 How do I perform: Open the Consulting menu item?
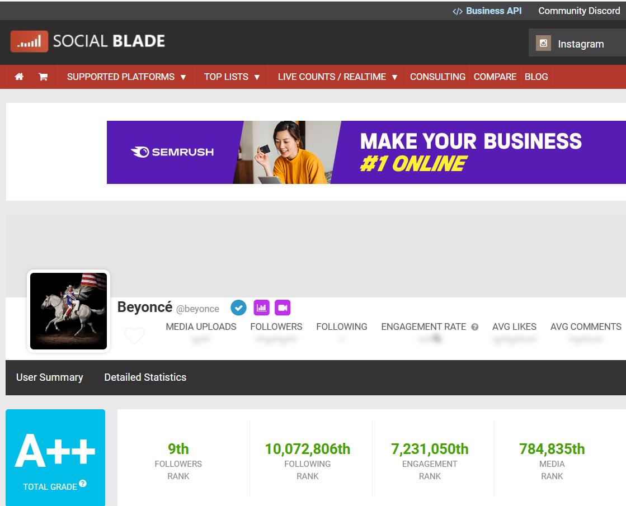click(x=437, y=77)
